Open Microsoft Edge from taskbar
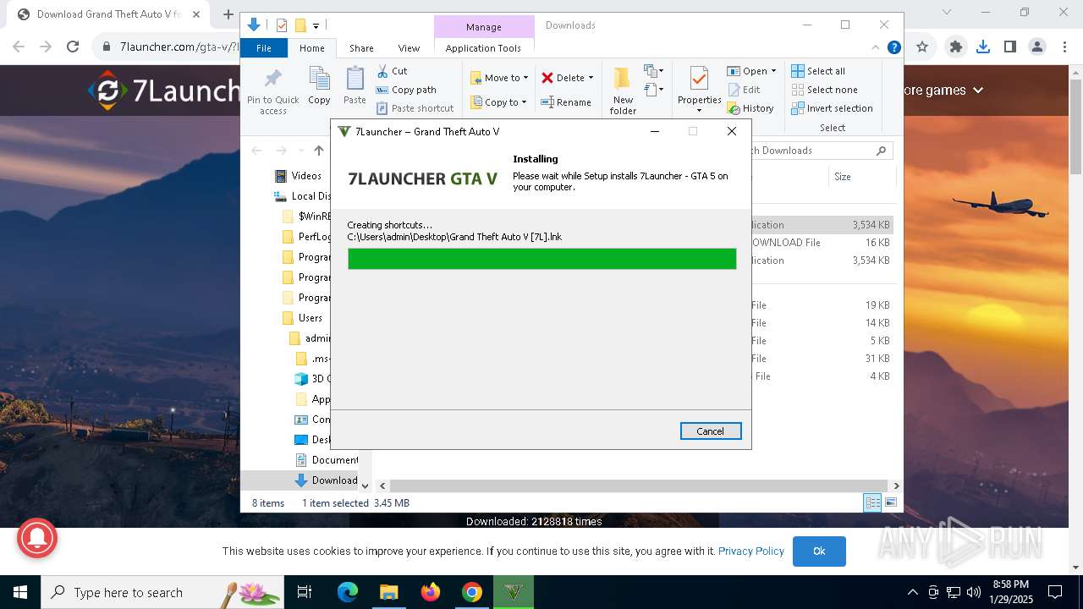The height and width of the screenshot is (609, 1083). pyautogui.click(x=348, y=592)
